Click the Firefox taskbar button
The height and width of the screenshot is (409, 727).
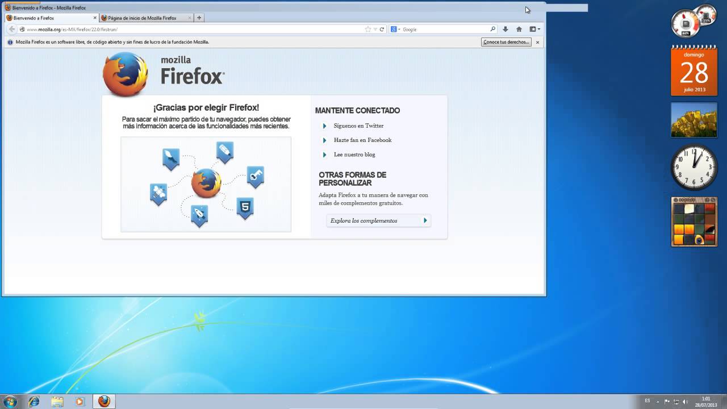(x=104, y=402)
